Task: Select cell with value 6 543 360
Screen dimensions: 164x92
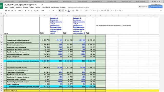Action: [90, 40]
